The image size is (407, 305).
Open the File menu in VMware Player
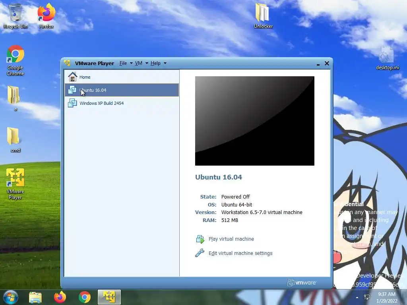[x=123, y=63]
